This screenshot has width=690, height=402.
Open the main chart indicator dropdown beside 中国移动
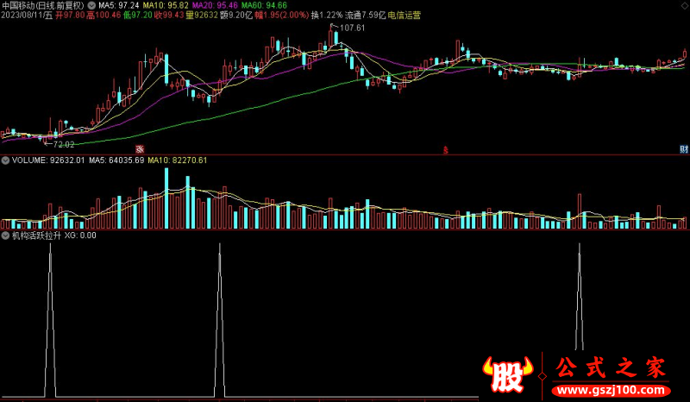[x=91, y=6]
